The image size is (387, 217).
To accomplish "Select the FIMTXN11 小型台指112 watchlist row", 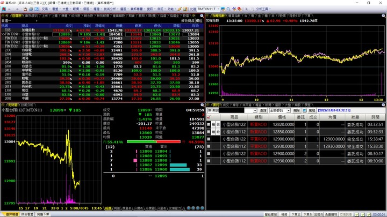I will [x=103, y=34].
